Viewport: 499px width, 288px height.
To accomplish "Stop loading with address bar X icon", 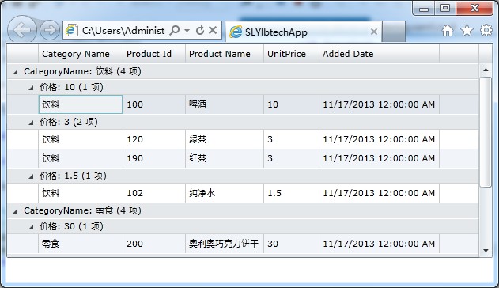I will click(213, 30).
